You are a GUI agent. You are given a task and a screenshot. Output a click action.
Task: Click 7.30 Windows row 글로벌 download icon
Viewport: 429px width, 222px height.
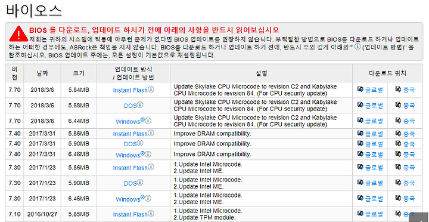(360, 198)
